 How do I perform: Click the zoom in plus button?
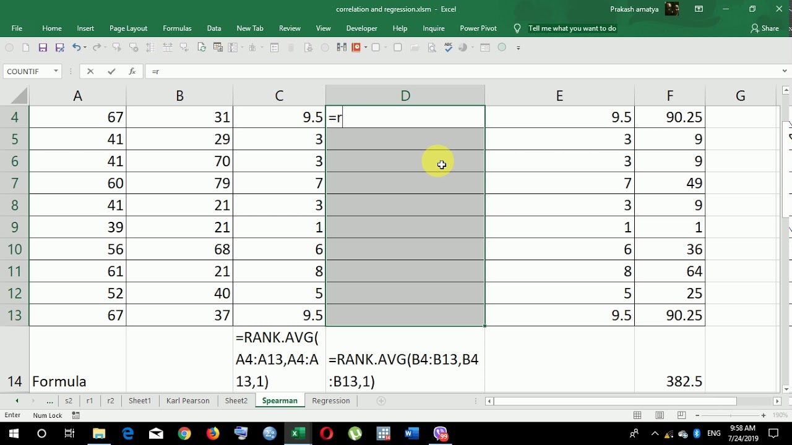click(x=764, y=415)
